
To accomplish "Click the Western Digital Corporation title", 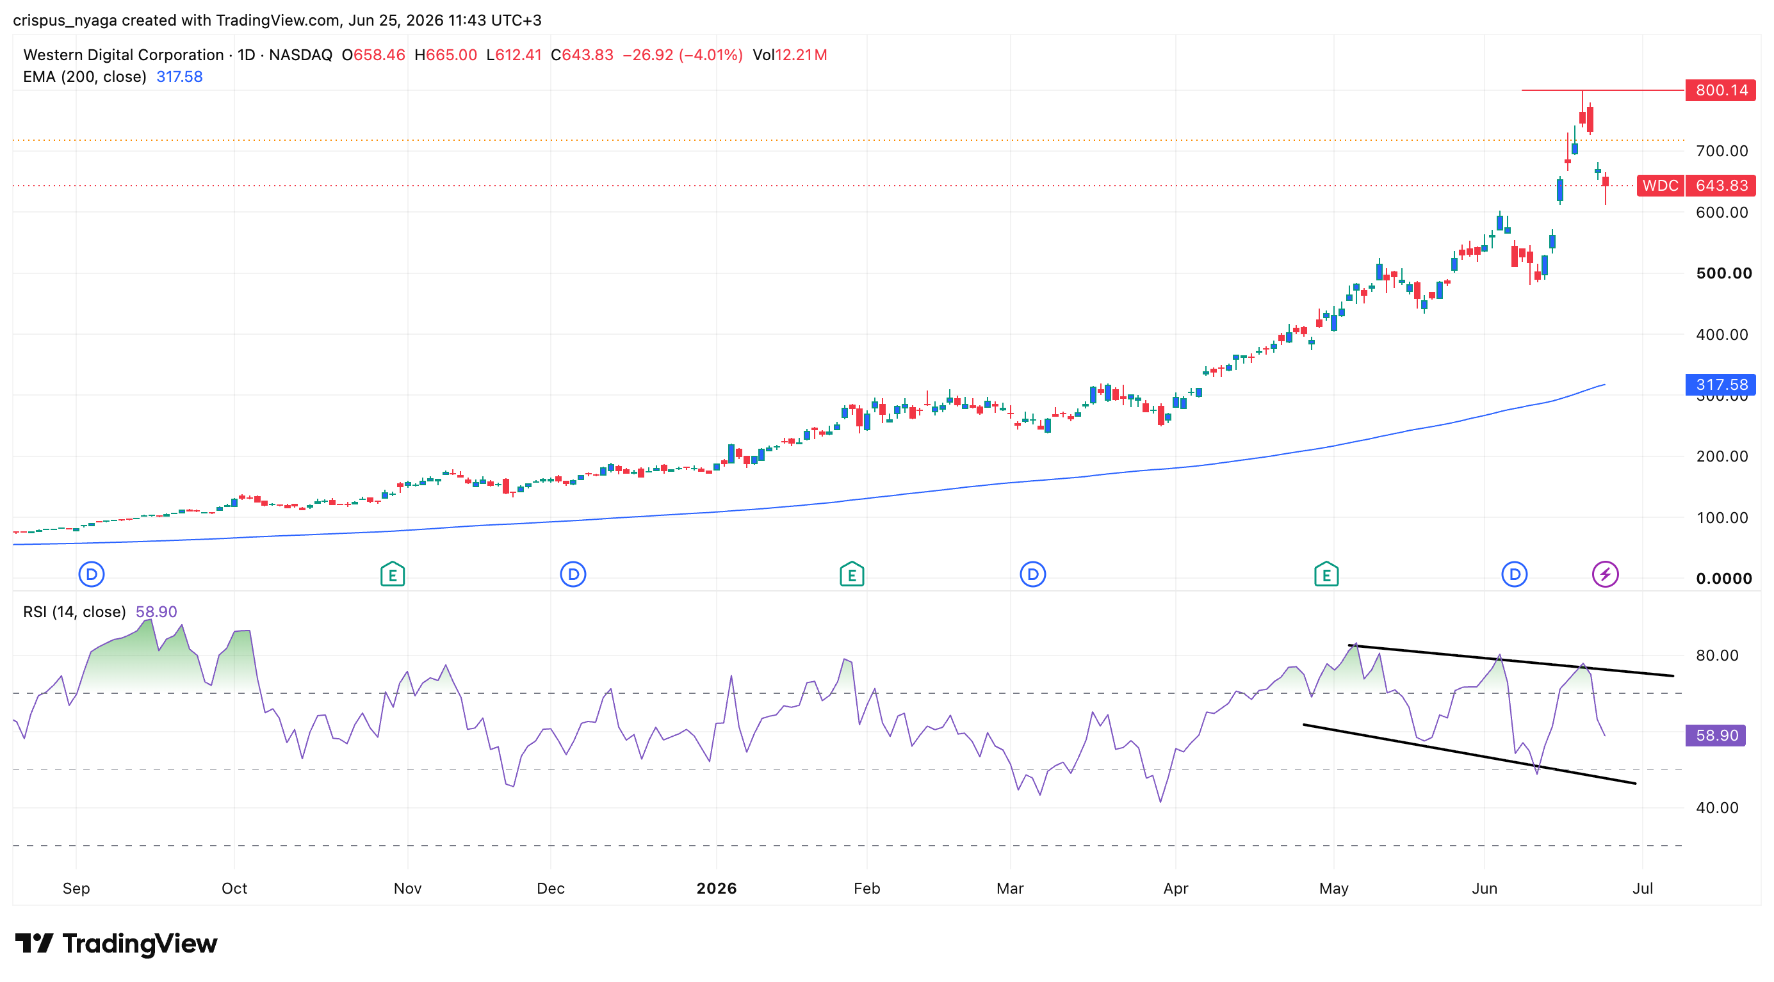I will [x=123, y=55].
